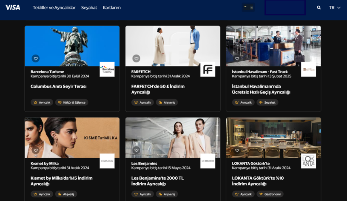Click the FARFETCH merchant name text
Screen dimensions: 347x201
point(141,72)
